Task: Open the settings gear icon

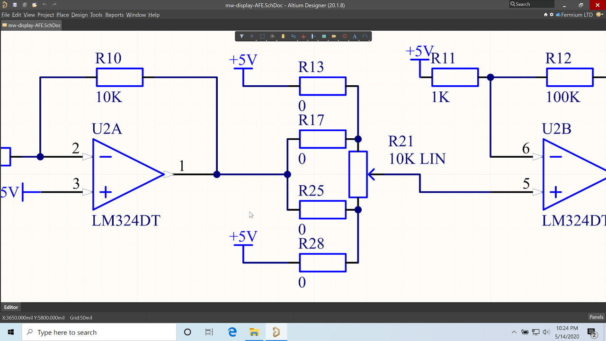Action: [552, 15]
